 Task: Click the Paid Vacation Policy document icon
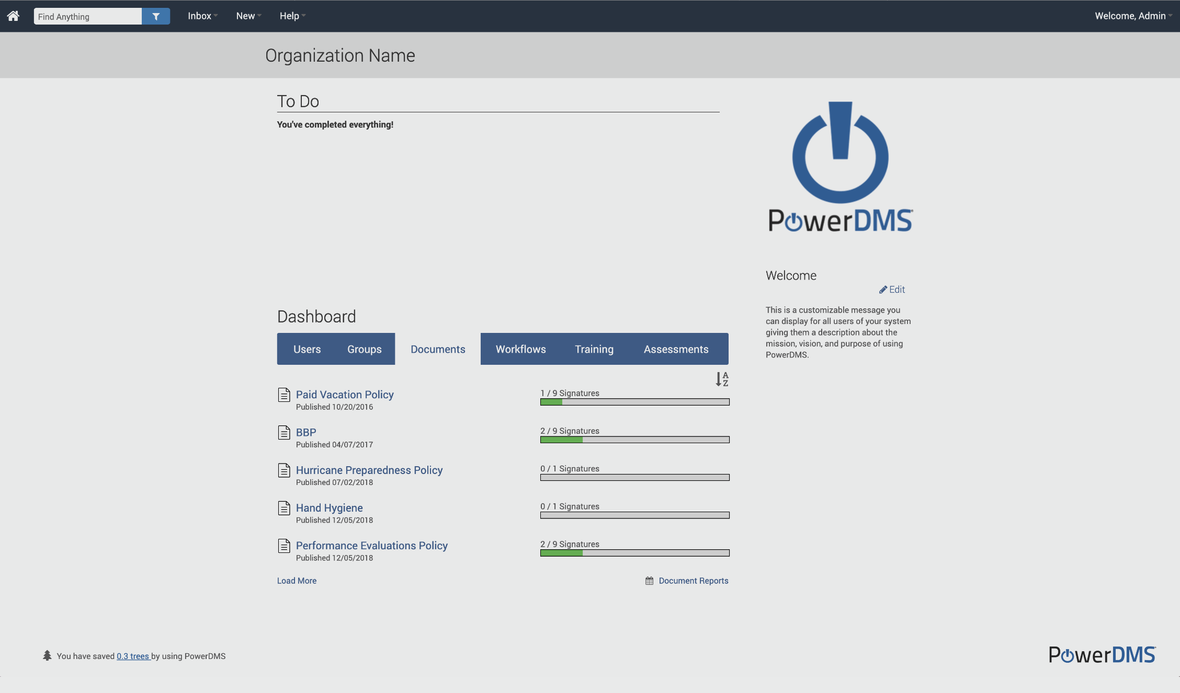point(284,395)
